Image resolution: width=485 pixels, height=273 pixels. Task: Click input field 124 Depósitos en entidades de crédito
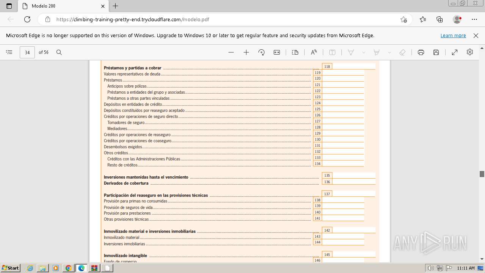point(343,103)
